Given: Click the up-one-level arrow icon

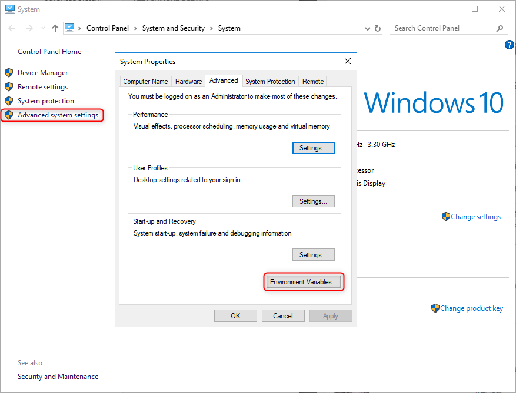Looking at the screenshot, I should [55, 28].
